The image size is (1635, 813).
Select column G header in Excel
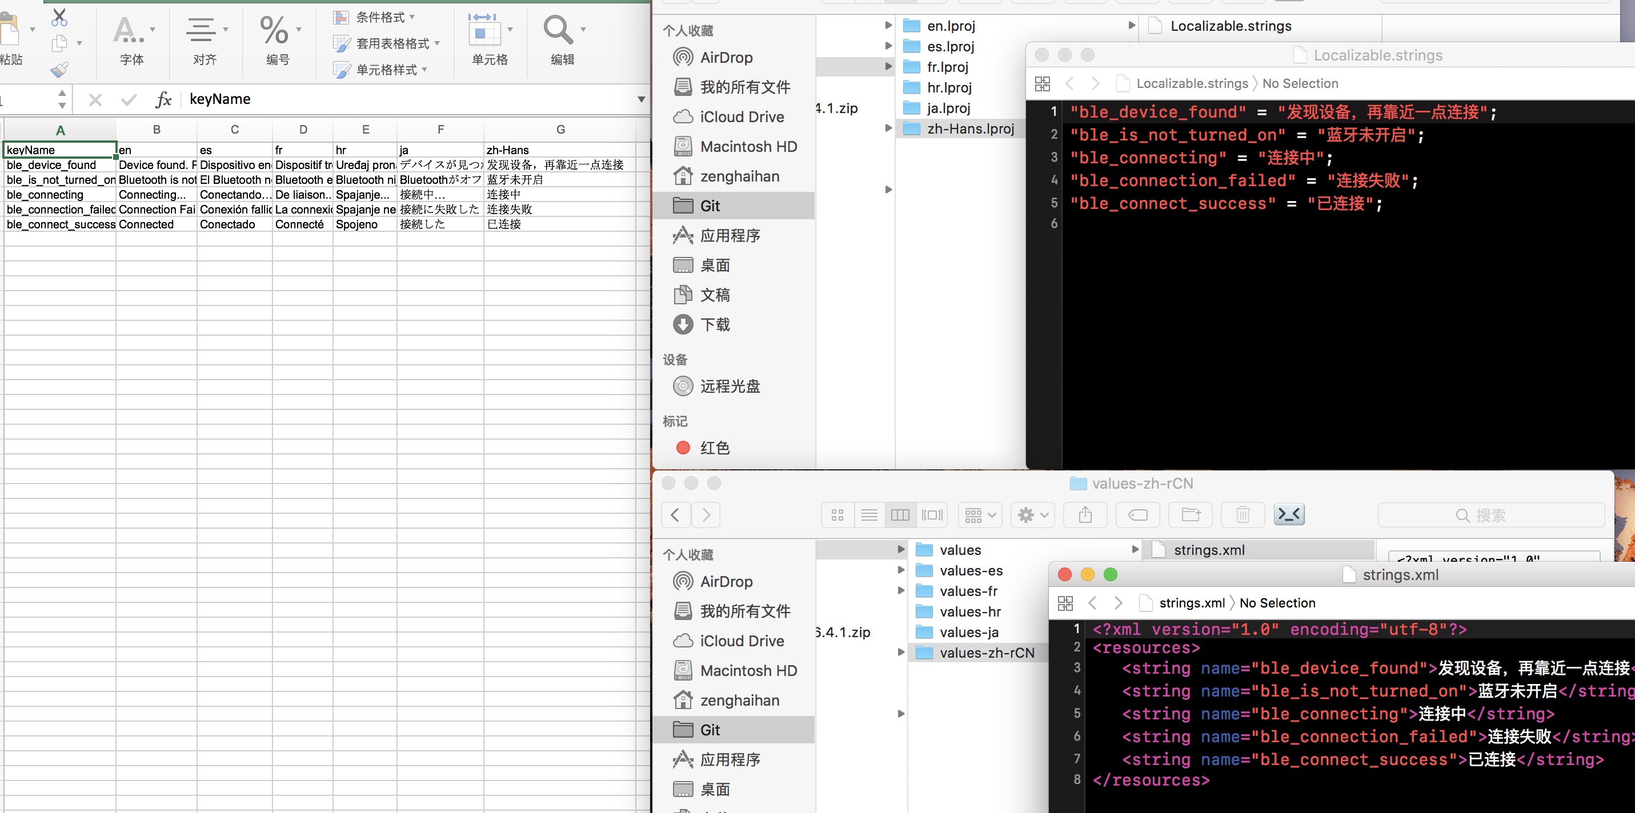tap(560, 130)
